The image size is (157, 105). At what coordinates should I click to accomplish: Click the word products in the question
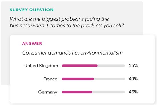(x=92, y=26)
